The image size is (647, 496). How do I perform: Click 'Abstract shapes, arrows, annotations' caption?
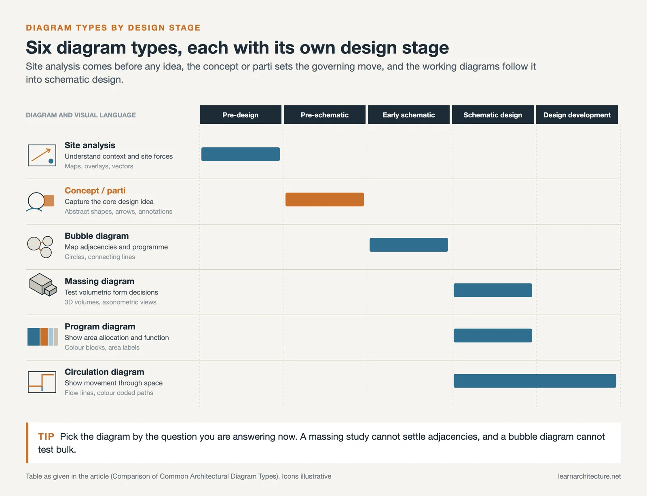click(x=118, y=212)
